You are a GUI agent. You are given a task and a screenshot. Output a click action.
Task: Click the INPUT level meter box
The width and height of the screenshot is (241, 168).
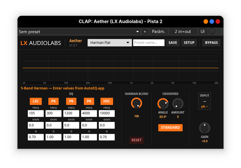click(x=205, y=101)
